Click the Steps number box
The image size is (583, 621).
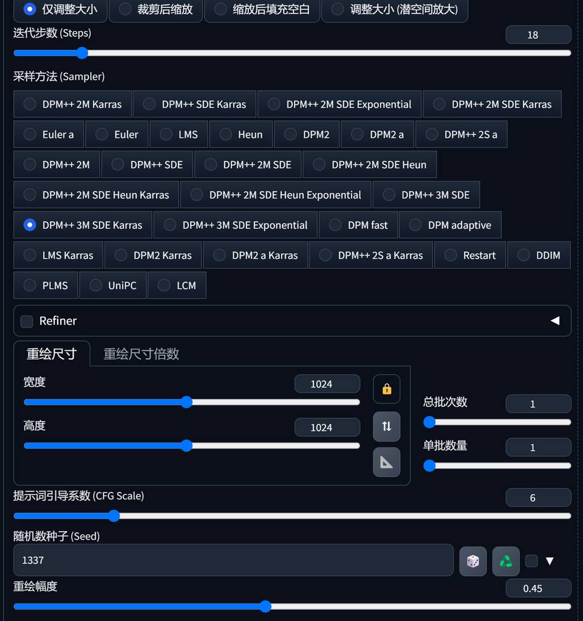pyautogui.click(x=538, y=35)
